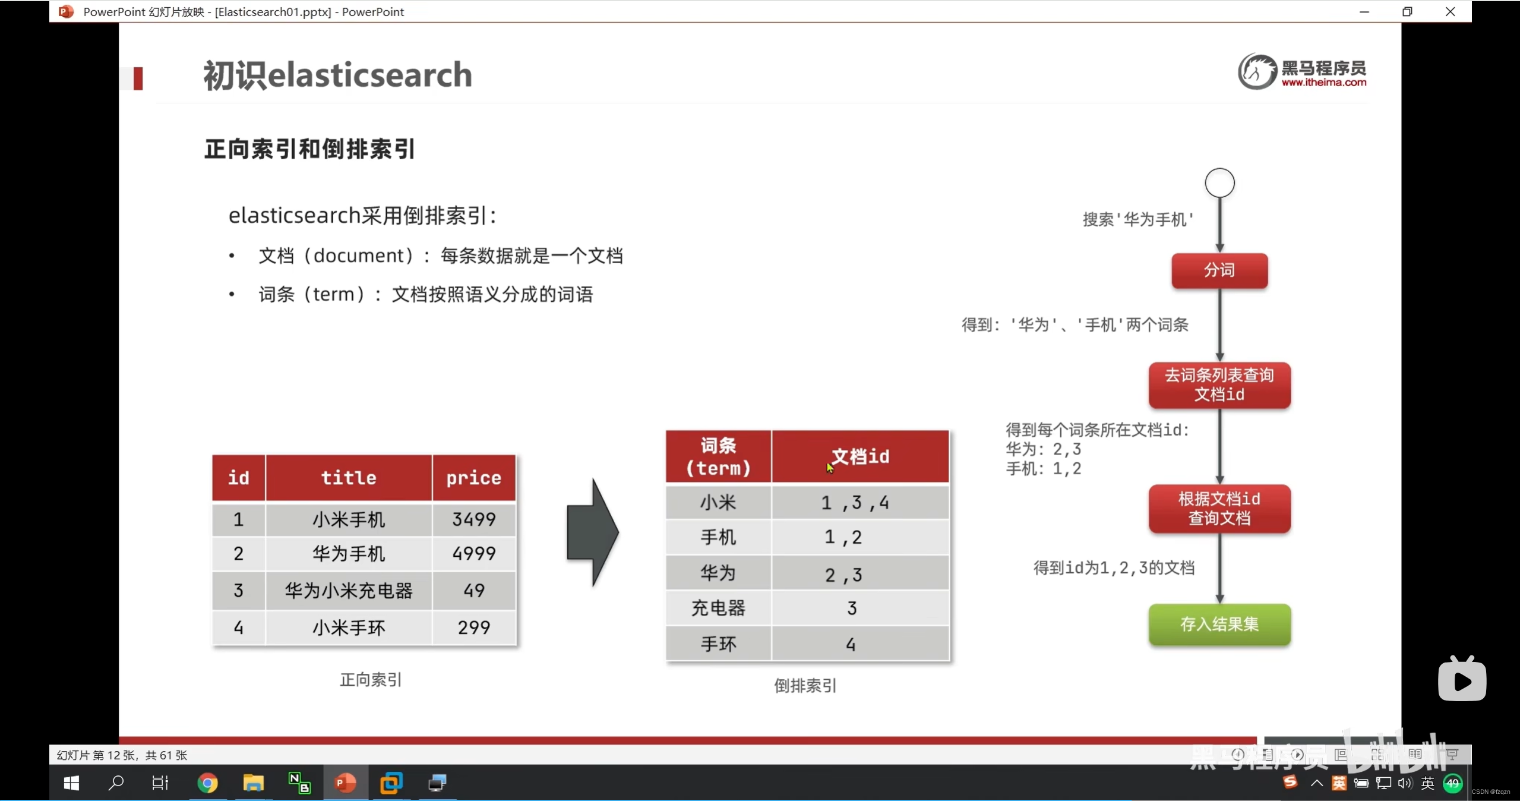Open network status tray icon

point(1383,783)
